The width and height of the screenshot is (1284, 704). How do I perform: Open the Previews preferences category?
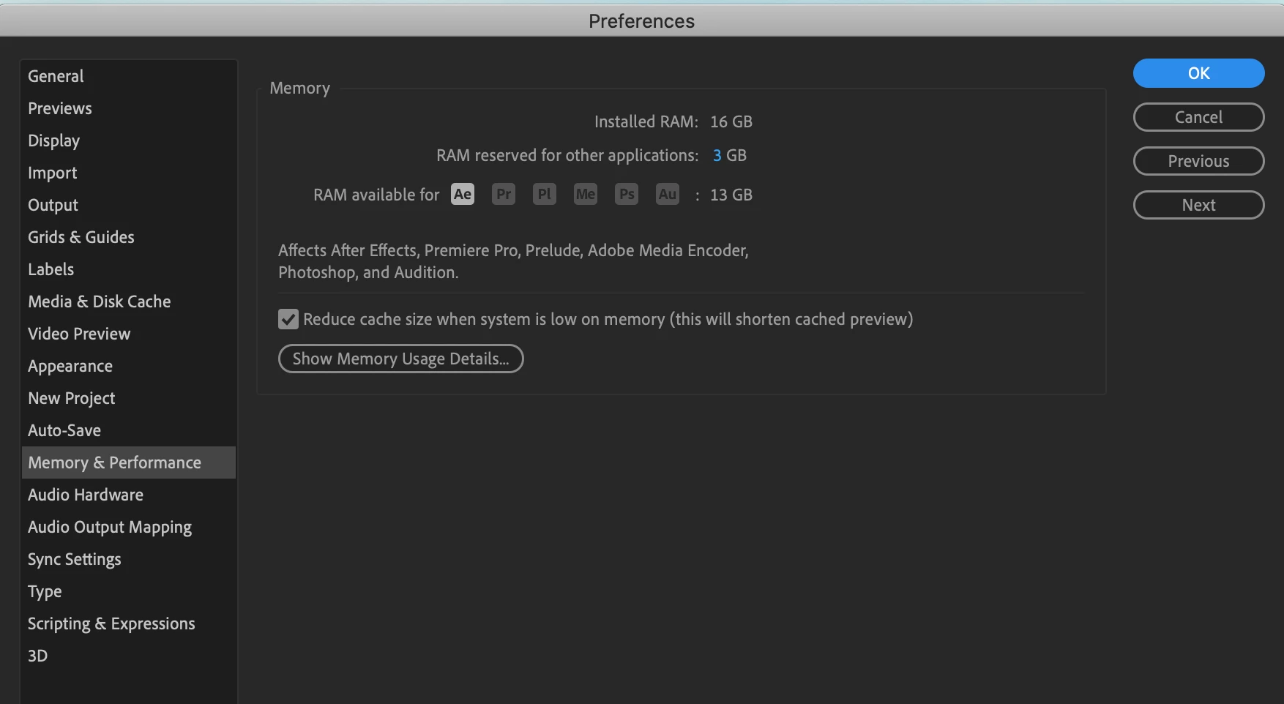point(129,108)
